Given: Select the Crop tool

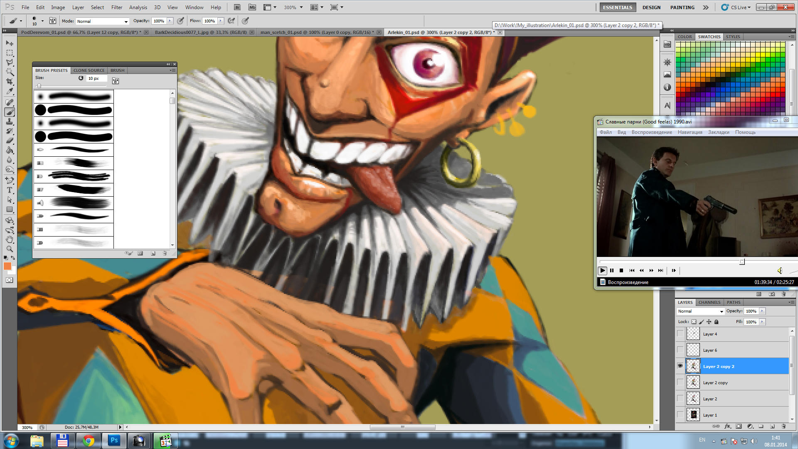Looking at the screenshot, I should [10, 82].
